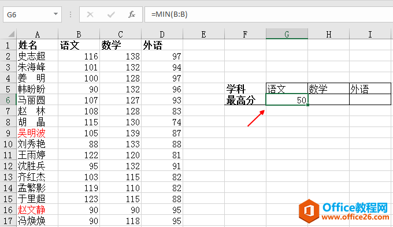393x227 pixels.
Task: Select cell I5 labeled 外语
Action: [370, 89]
